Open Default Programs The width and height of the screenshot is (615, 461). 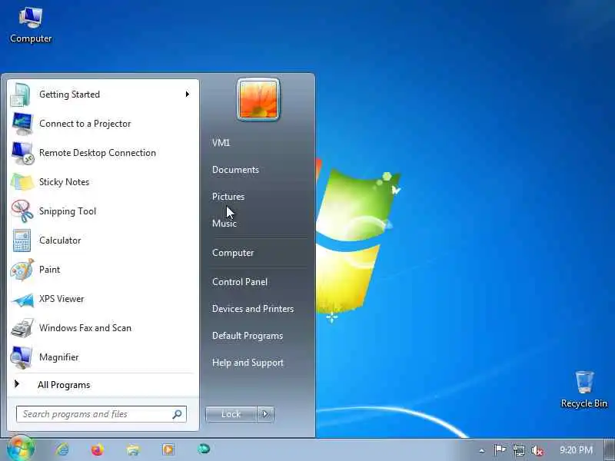[x=248, y=336]
